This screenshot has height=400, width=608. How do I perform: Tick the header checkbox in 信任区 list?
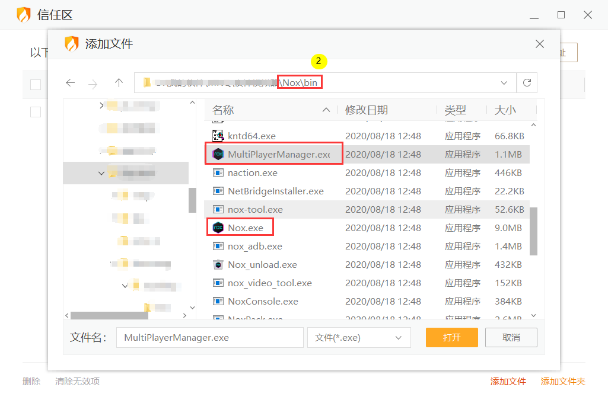[36, 84]
